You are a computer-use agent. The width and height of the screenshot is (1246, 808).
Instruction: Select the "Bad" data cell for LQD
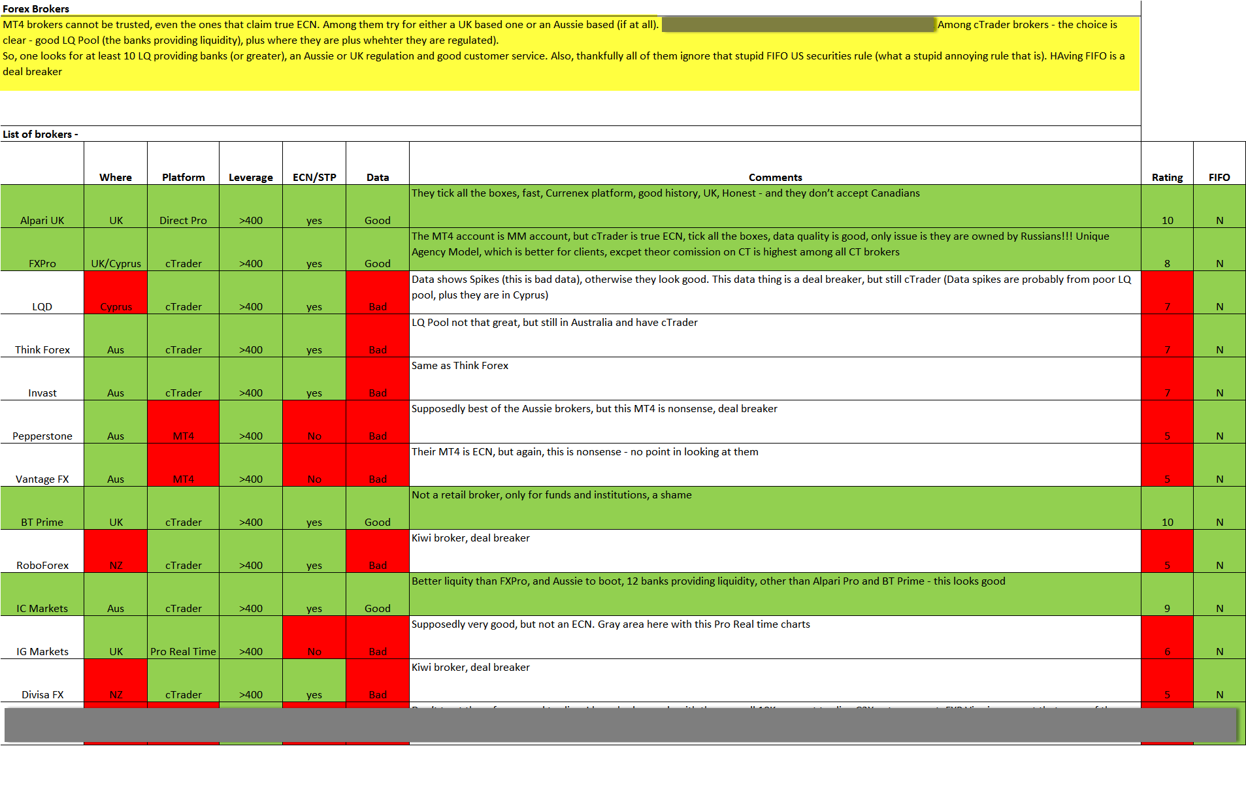pyautogui.click(x=378, y=293)
